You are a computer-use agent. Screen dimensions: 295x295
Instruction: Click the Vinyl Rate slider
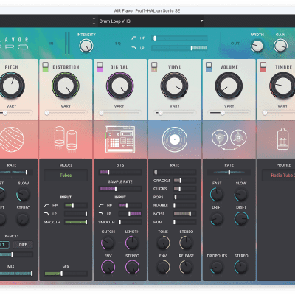(175, 172)
